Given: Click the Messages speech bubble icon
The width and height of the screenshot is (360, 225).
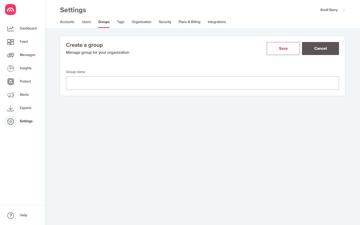Looking at the screenshot, I should point(10,55).
